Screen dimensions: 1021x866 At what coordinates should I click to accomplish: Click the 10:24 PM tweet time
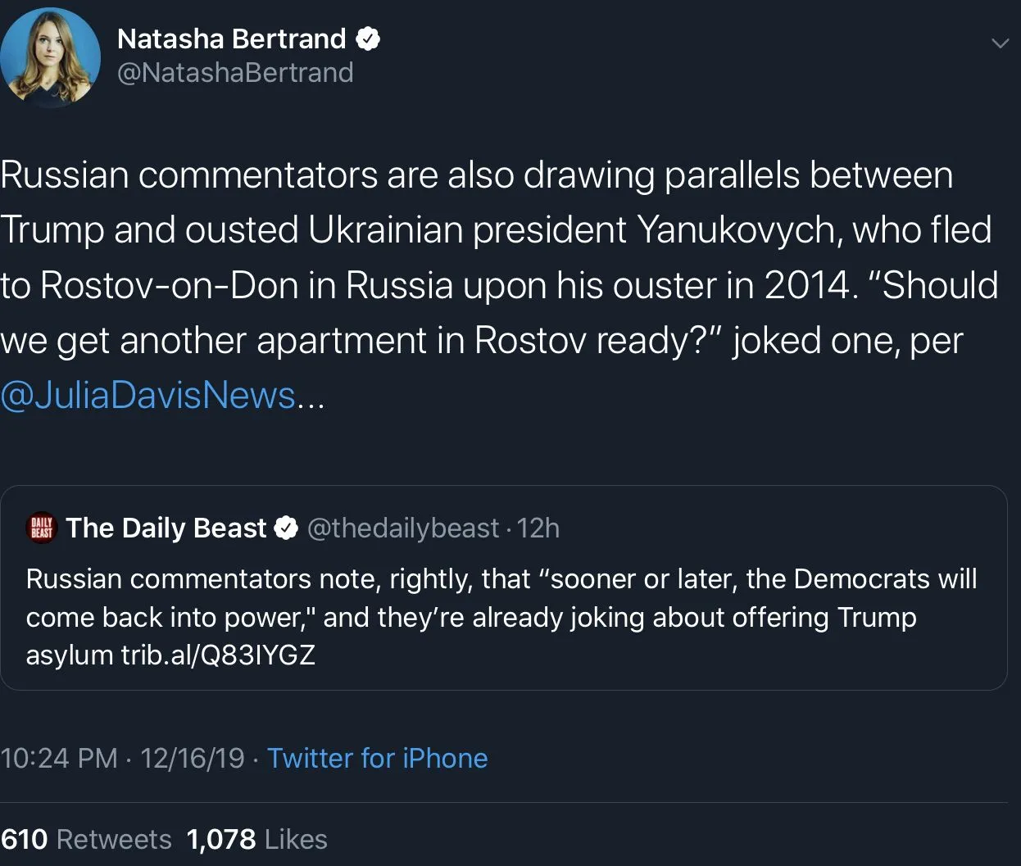[59, 758]
